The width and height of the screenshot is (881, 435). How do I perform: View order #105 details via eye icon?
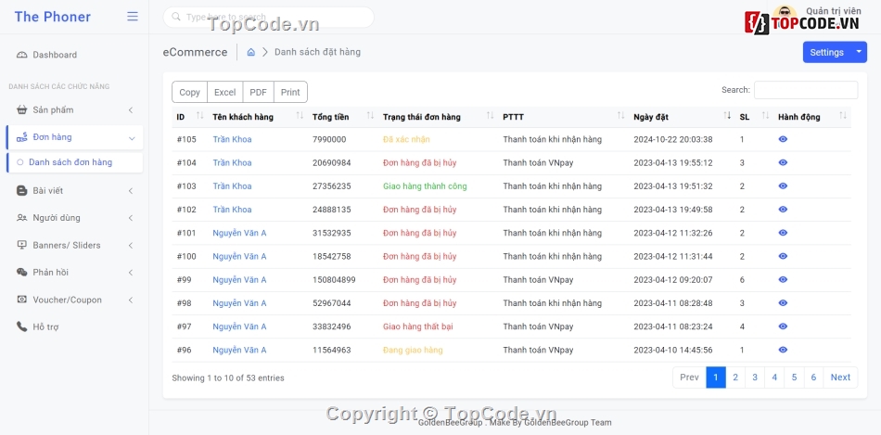pos(783,139)
